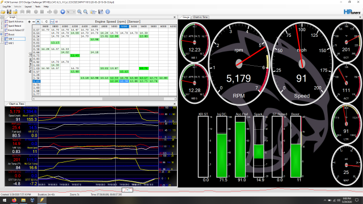Image resolution: width=363 pixels, height=204 pixels.
Task: Click the plus icon above the graph table
Action: 29,22
